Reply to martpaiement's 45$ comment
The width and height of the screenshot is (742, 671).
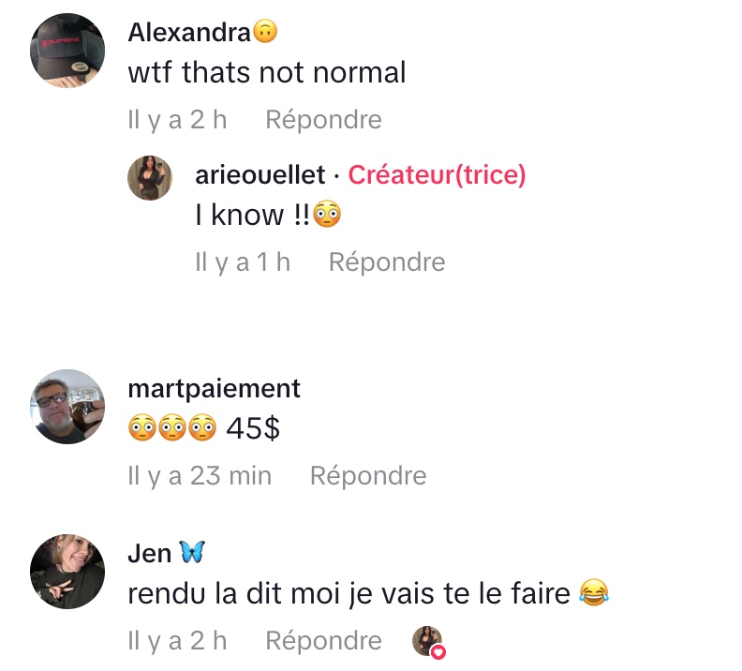click(x=368, y=475)
